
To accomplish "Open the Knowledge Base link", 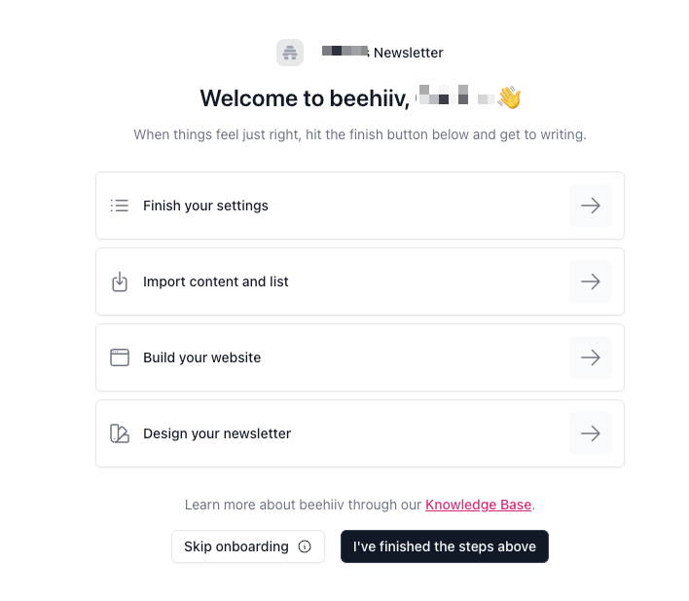I will 479,505.
